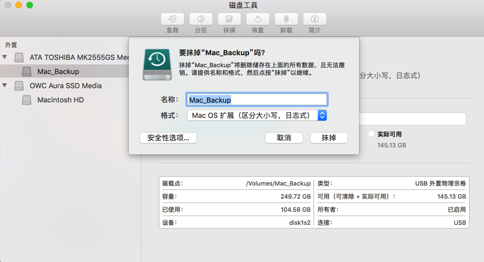This screenshot has width=484, height=262.
Task: Click the 145.13 GB value under 实际可用
Action: 391,145
